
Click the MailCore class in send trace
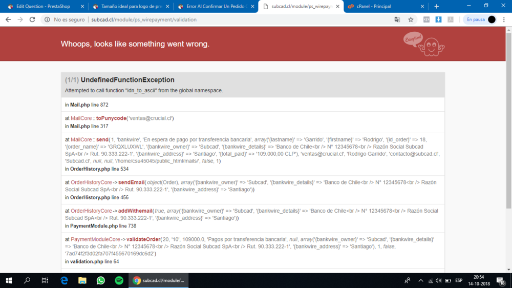coord(81,139)
